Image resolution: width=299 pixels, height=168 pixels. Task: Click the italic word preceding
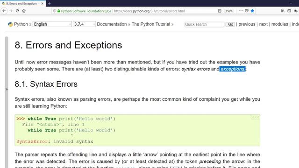(x=210, y=161)
